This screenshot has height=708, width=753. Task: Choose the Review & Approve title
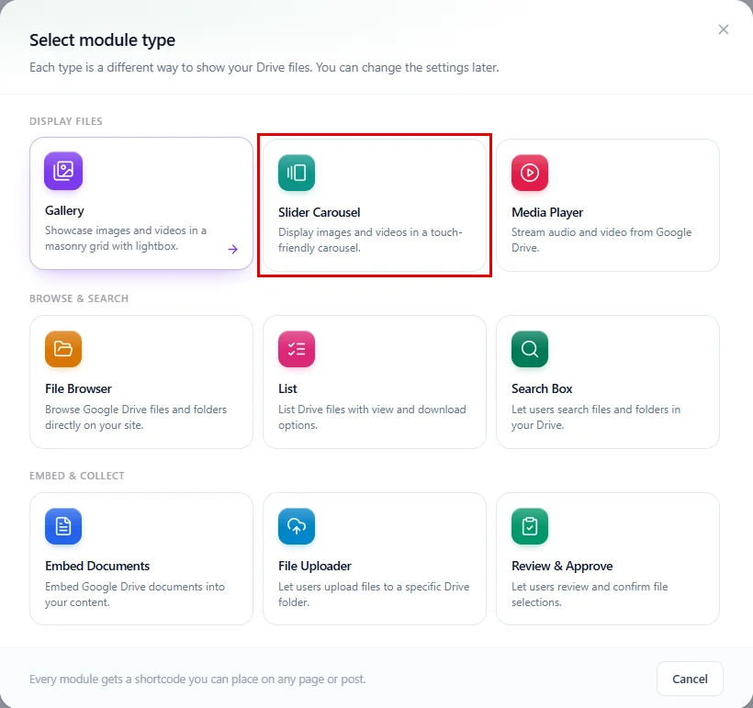[x=562, y=566]
